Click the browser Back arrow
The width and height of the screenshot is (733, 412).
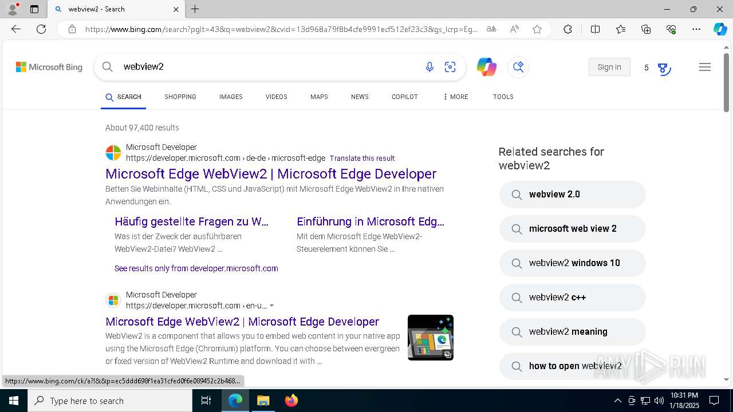[x=16, y=29]
